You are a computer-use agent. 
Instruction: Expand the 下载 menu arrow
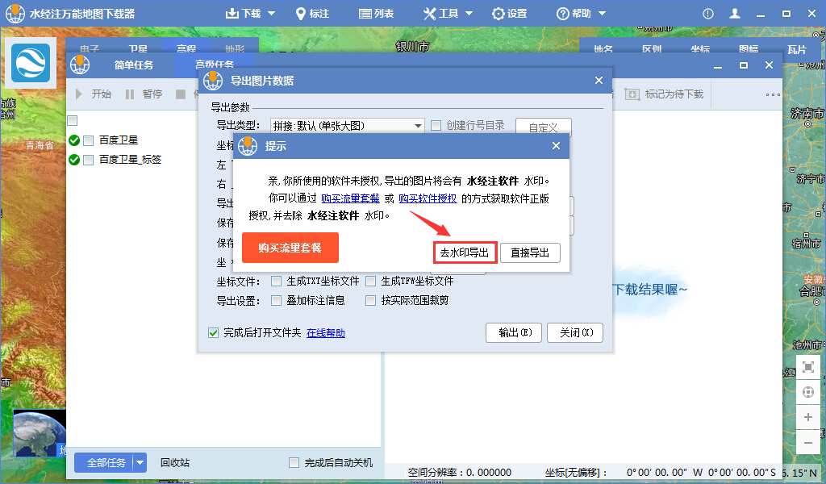[x=271, y=14]
